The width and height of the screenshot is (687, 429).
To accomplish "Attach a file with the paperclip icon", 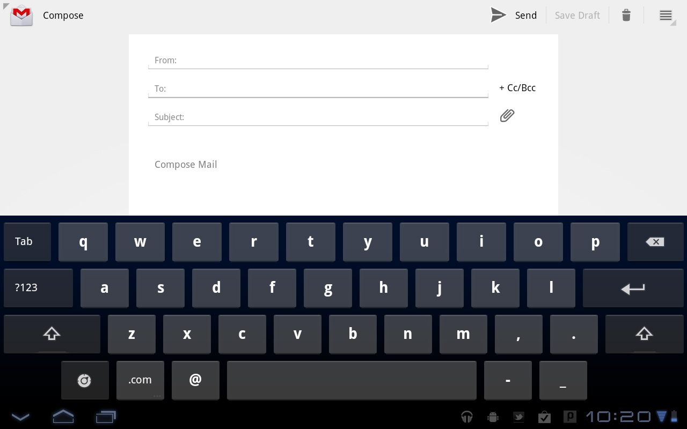I will tap(507, 115).
